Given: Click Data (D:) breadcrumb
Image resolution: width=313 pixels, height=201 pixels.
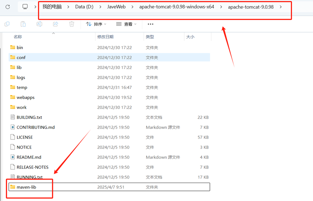Looking at the screenshot, I should coord(84,7).
